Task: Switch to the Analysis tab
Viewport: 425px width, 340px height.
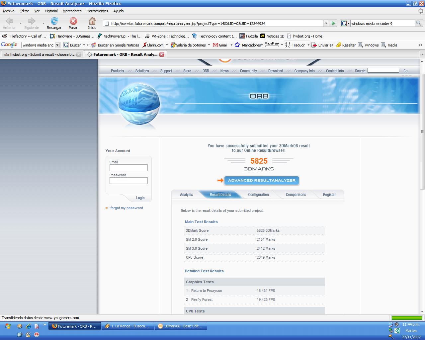Action: 186,195
